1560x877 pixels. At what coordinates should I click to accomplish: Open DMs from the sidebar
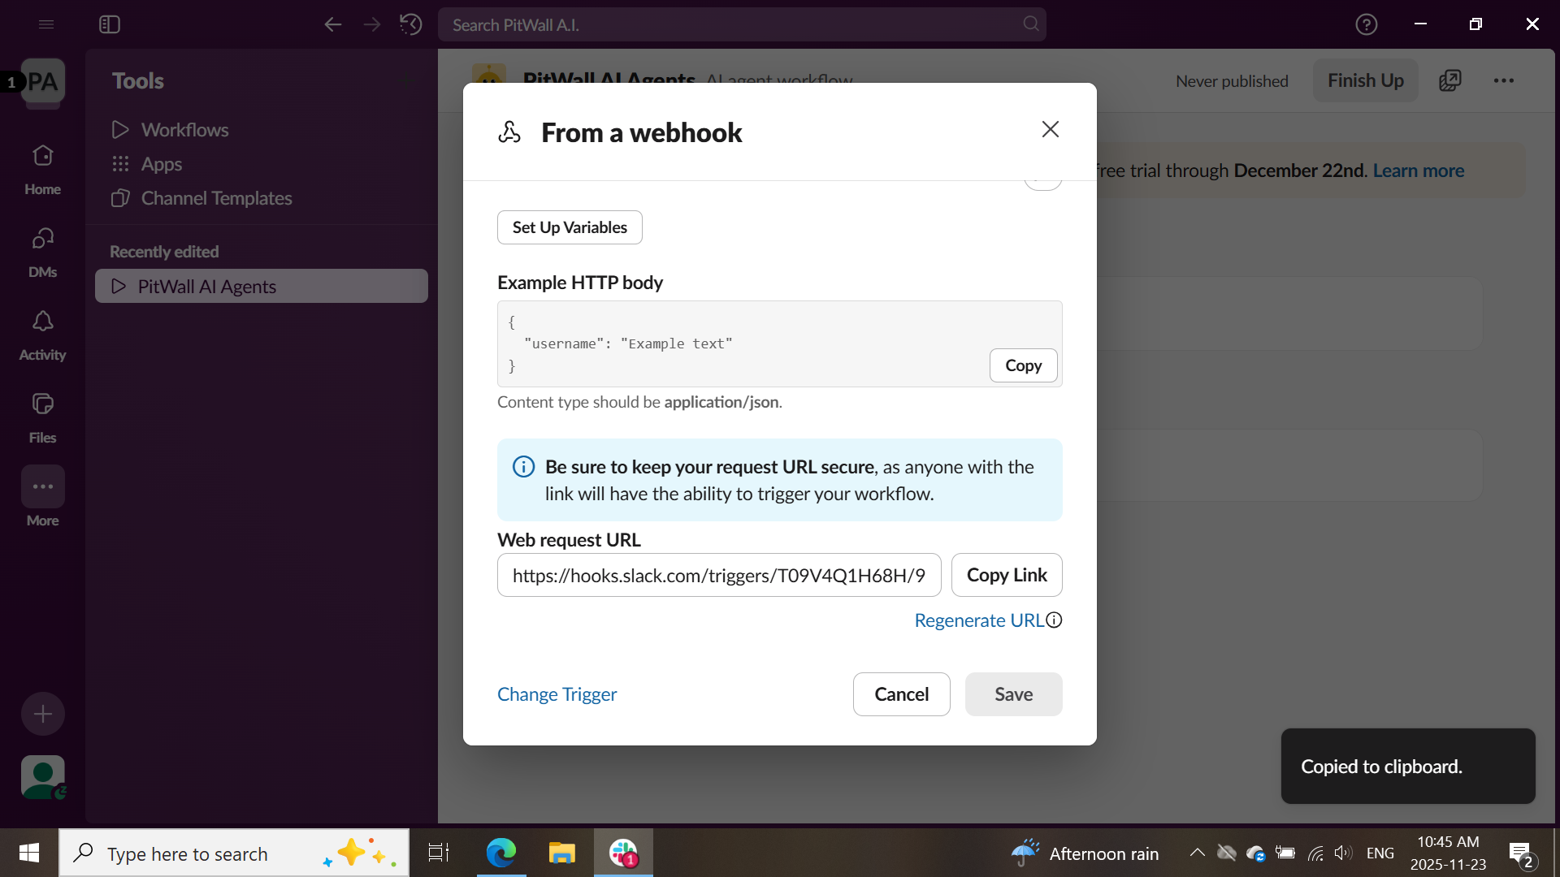[x=42, y=252]
